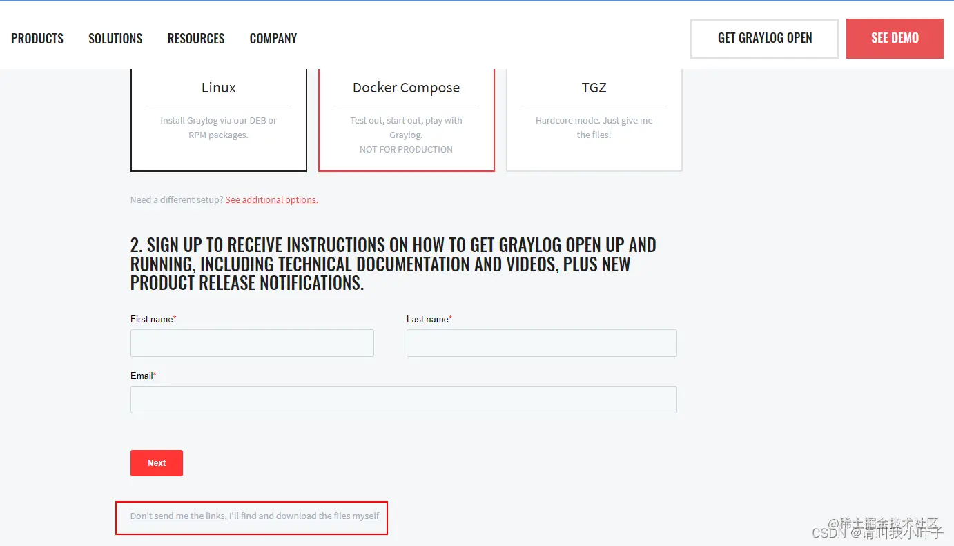The width and height of the screenshot is (954, 546).
Task: Click 'Hardcore mode. Just give me the files!' text
Action: (594, 128)
